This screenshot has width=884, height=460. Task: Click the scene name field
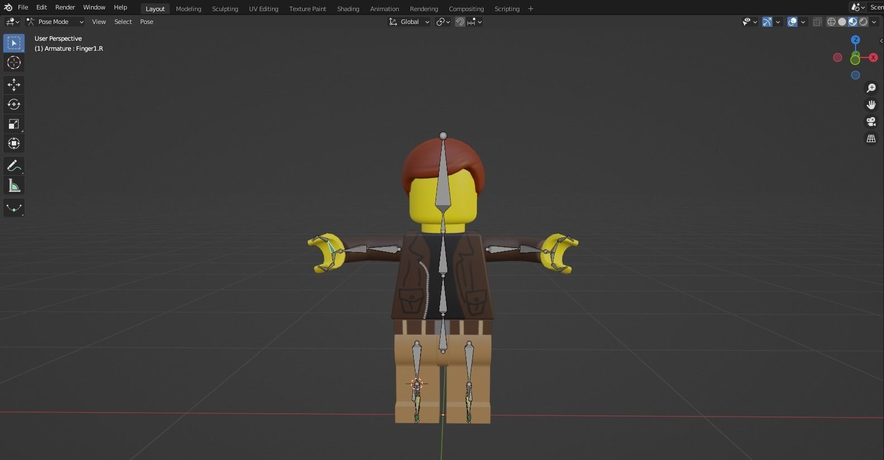click(x=876, y=7)
